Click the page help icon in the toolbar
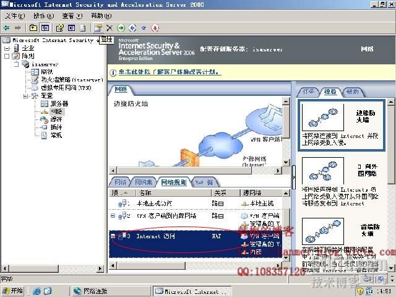The width and height of the screenshot is (396, 297). point(82,27)
